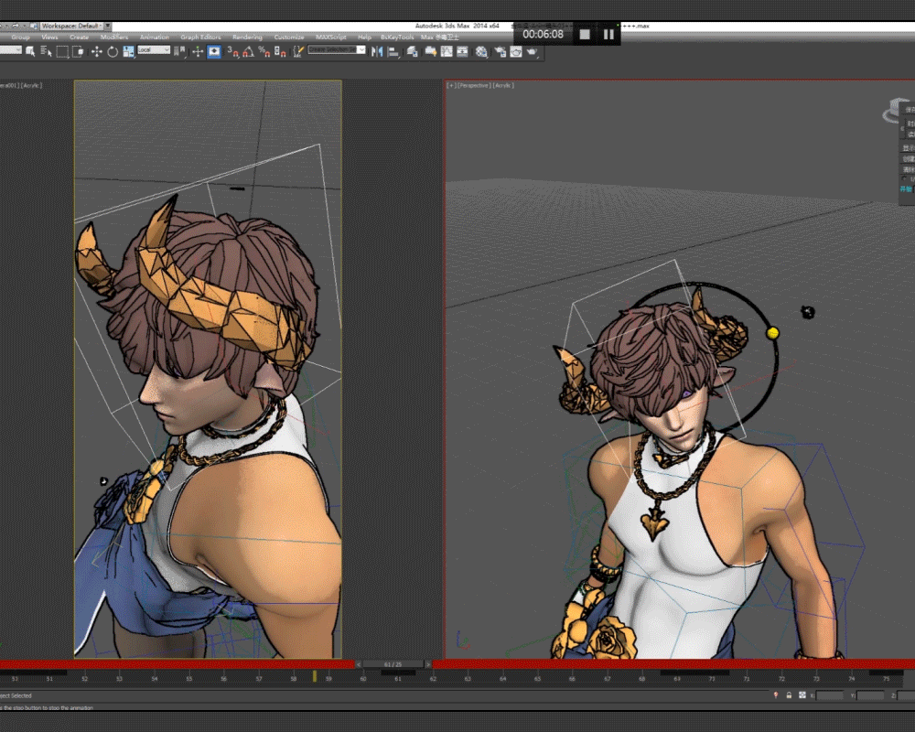Open Edit Named Selection Sets
This screenshot has width=915, height=732.
tap(298, 51)
